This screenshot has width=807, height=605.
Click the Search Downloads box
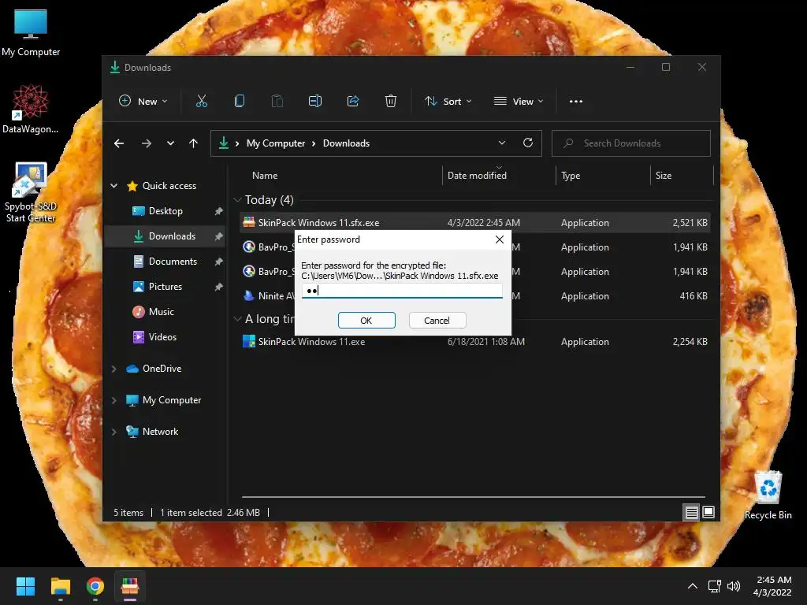click(631, 143)
